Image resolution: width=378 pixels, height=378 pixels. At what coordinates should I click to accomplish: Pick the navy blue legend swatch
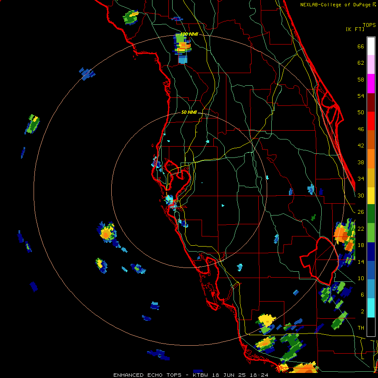pos(371,252)
